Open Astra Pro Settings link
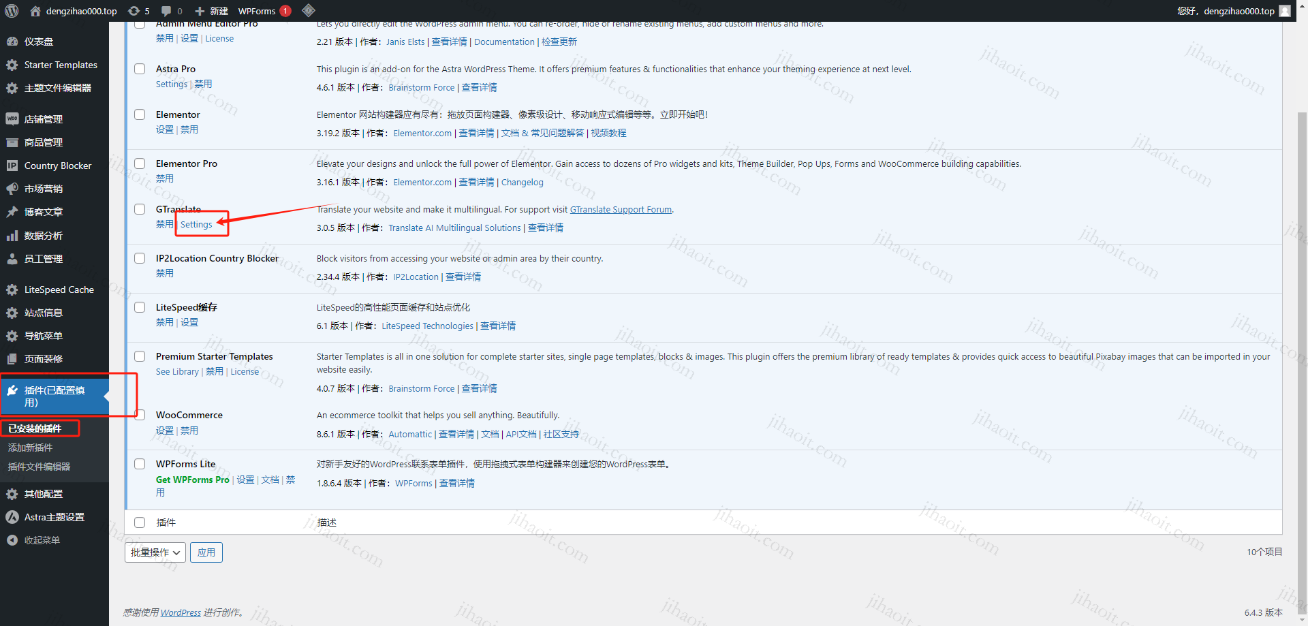 pos(171,84)
